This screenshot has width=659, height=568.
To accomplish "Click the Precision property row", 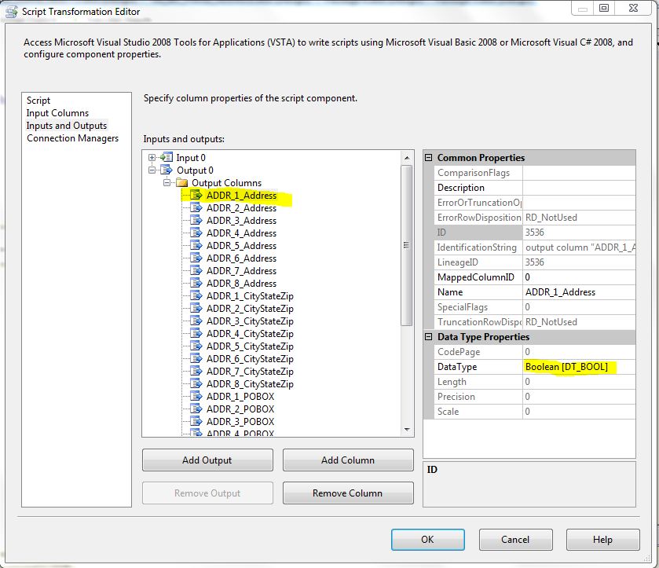I will click(535, 397).
